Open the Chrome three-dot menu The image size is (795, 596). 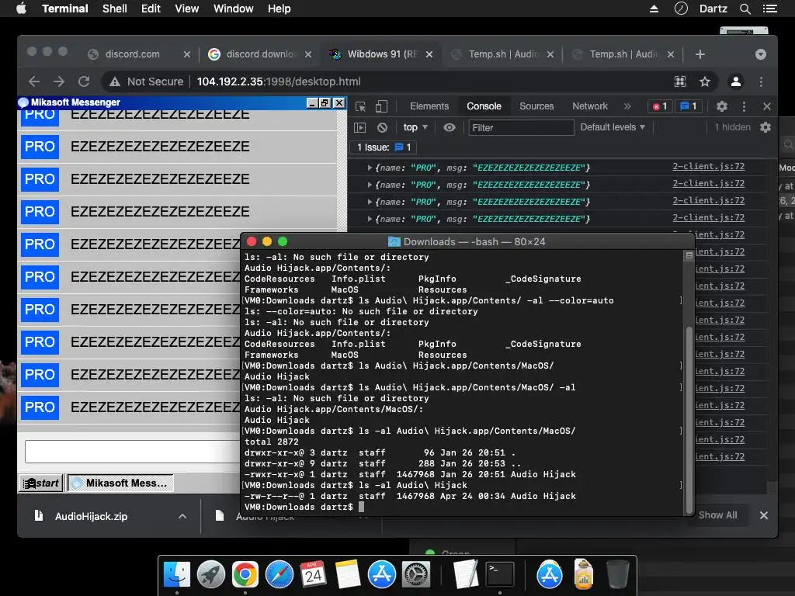click(761, 81)
